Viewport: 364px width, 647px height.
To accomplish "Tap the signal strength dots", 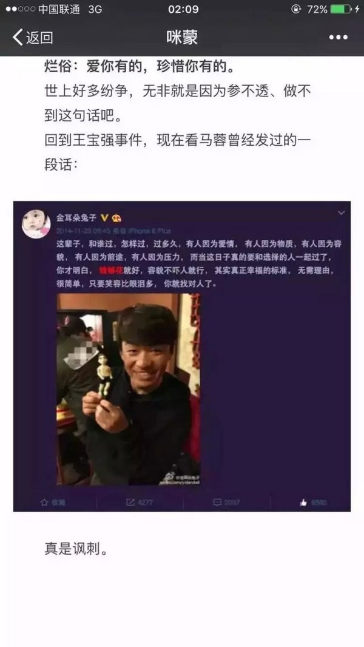I will click(x=20, y=9).
